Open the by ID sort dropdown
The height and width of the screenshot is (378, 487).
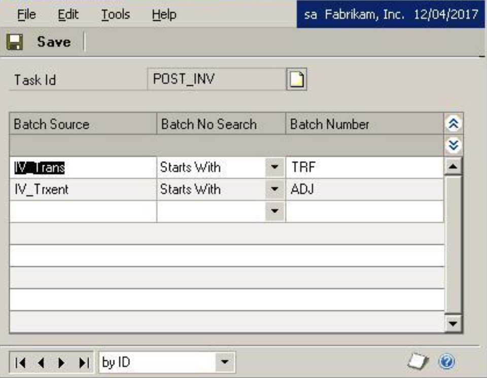225,363
